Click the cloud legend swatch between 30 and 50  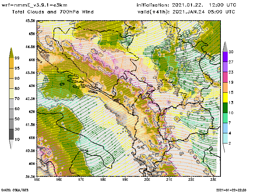tap(11, 124)
